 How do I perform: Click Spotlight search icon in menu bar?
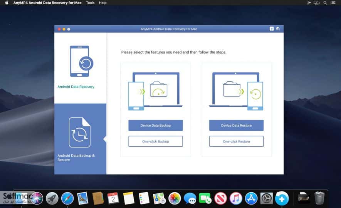[325, 3]
